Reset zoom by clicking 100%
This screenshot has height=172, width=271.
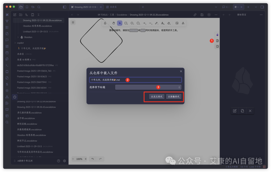click(x=79, y=159)
